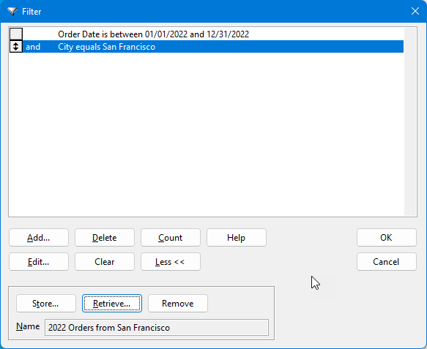Select the Order Date between condition row
Image resolution: width=427 pixels, height=349 pixels.
tap(213, 34)
